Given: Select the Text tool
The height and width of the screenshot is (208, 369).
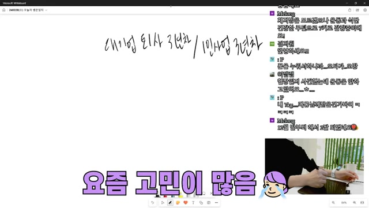Looking at the screenshot, I should click(193, 203).
